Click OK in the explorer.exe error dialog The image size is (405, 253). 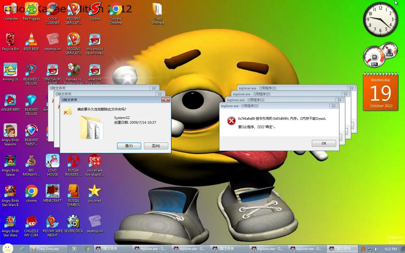324,143
